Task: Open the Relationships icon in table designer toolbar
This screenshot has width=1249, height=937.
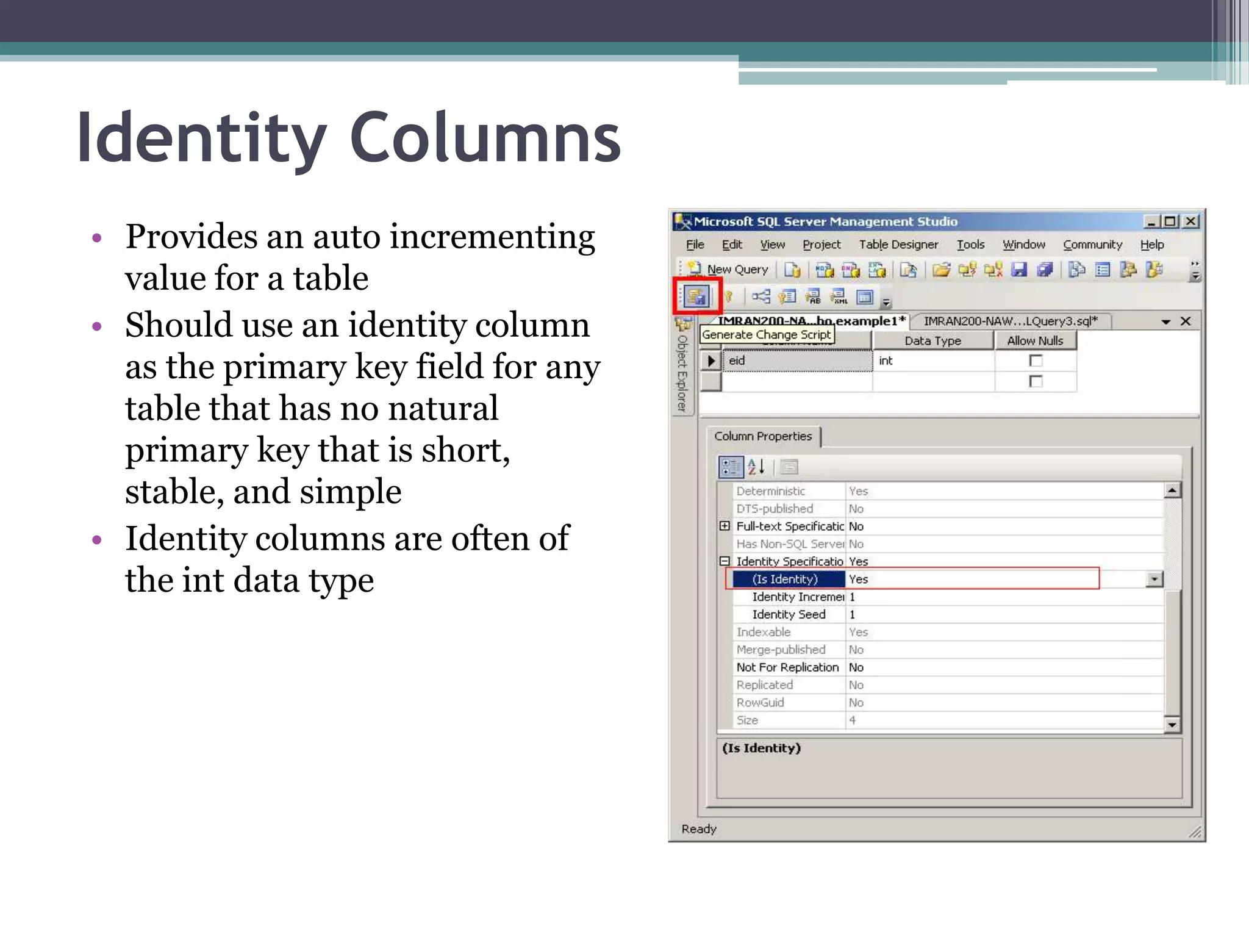Action: click(760, 297)
